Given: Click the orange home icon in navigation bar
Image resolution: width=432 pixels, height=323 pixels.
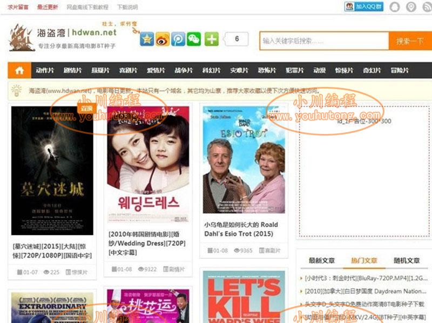Looking at the screenshot, I should click(x=19, y=70).
